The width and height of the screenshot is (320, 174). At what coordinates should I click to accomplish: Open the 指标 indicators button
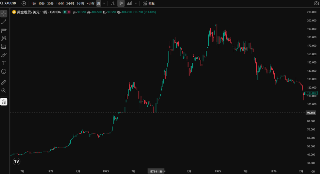(x=148, y=3)
